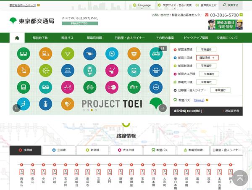This screenshot has height=190, width=252.
Task: Switch to the 都電荒川線 route tab
Action: click(x=193, y=150)
